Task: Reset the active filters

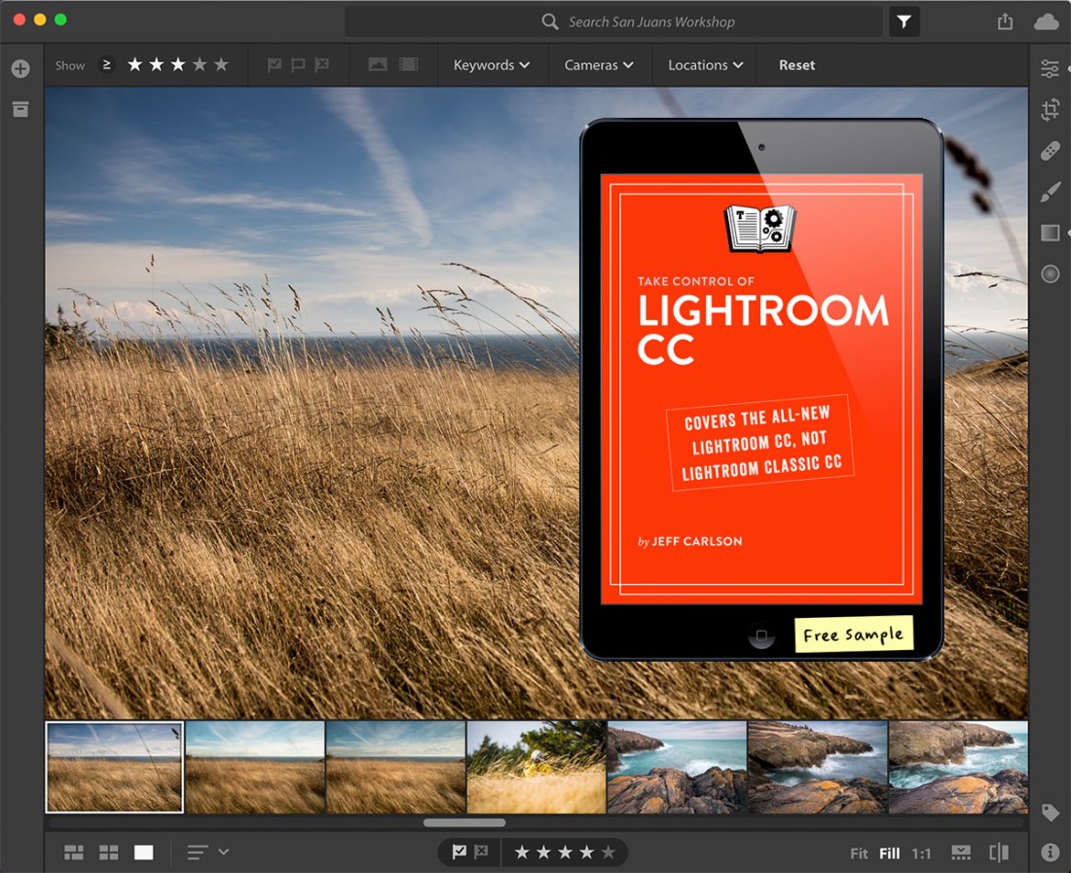Action: click(x=796, y=65)
